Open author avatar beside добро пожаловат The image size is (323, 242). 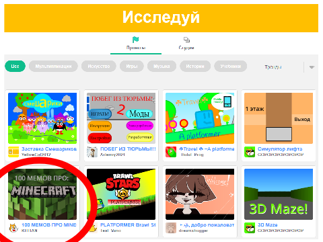[x=171, y=228]
